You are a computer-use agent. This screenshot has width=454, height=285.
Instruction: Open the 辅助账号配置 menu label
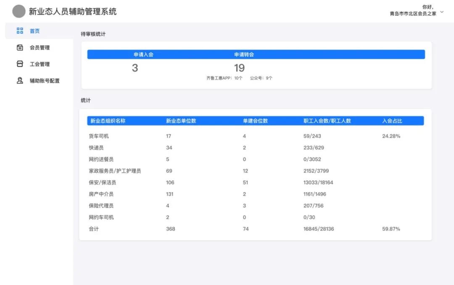(45, 81)
